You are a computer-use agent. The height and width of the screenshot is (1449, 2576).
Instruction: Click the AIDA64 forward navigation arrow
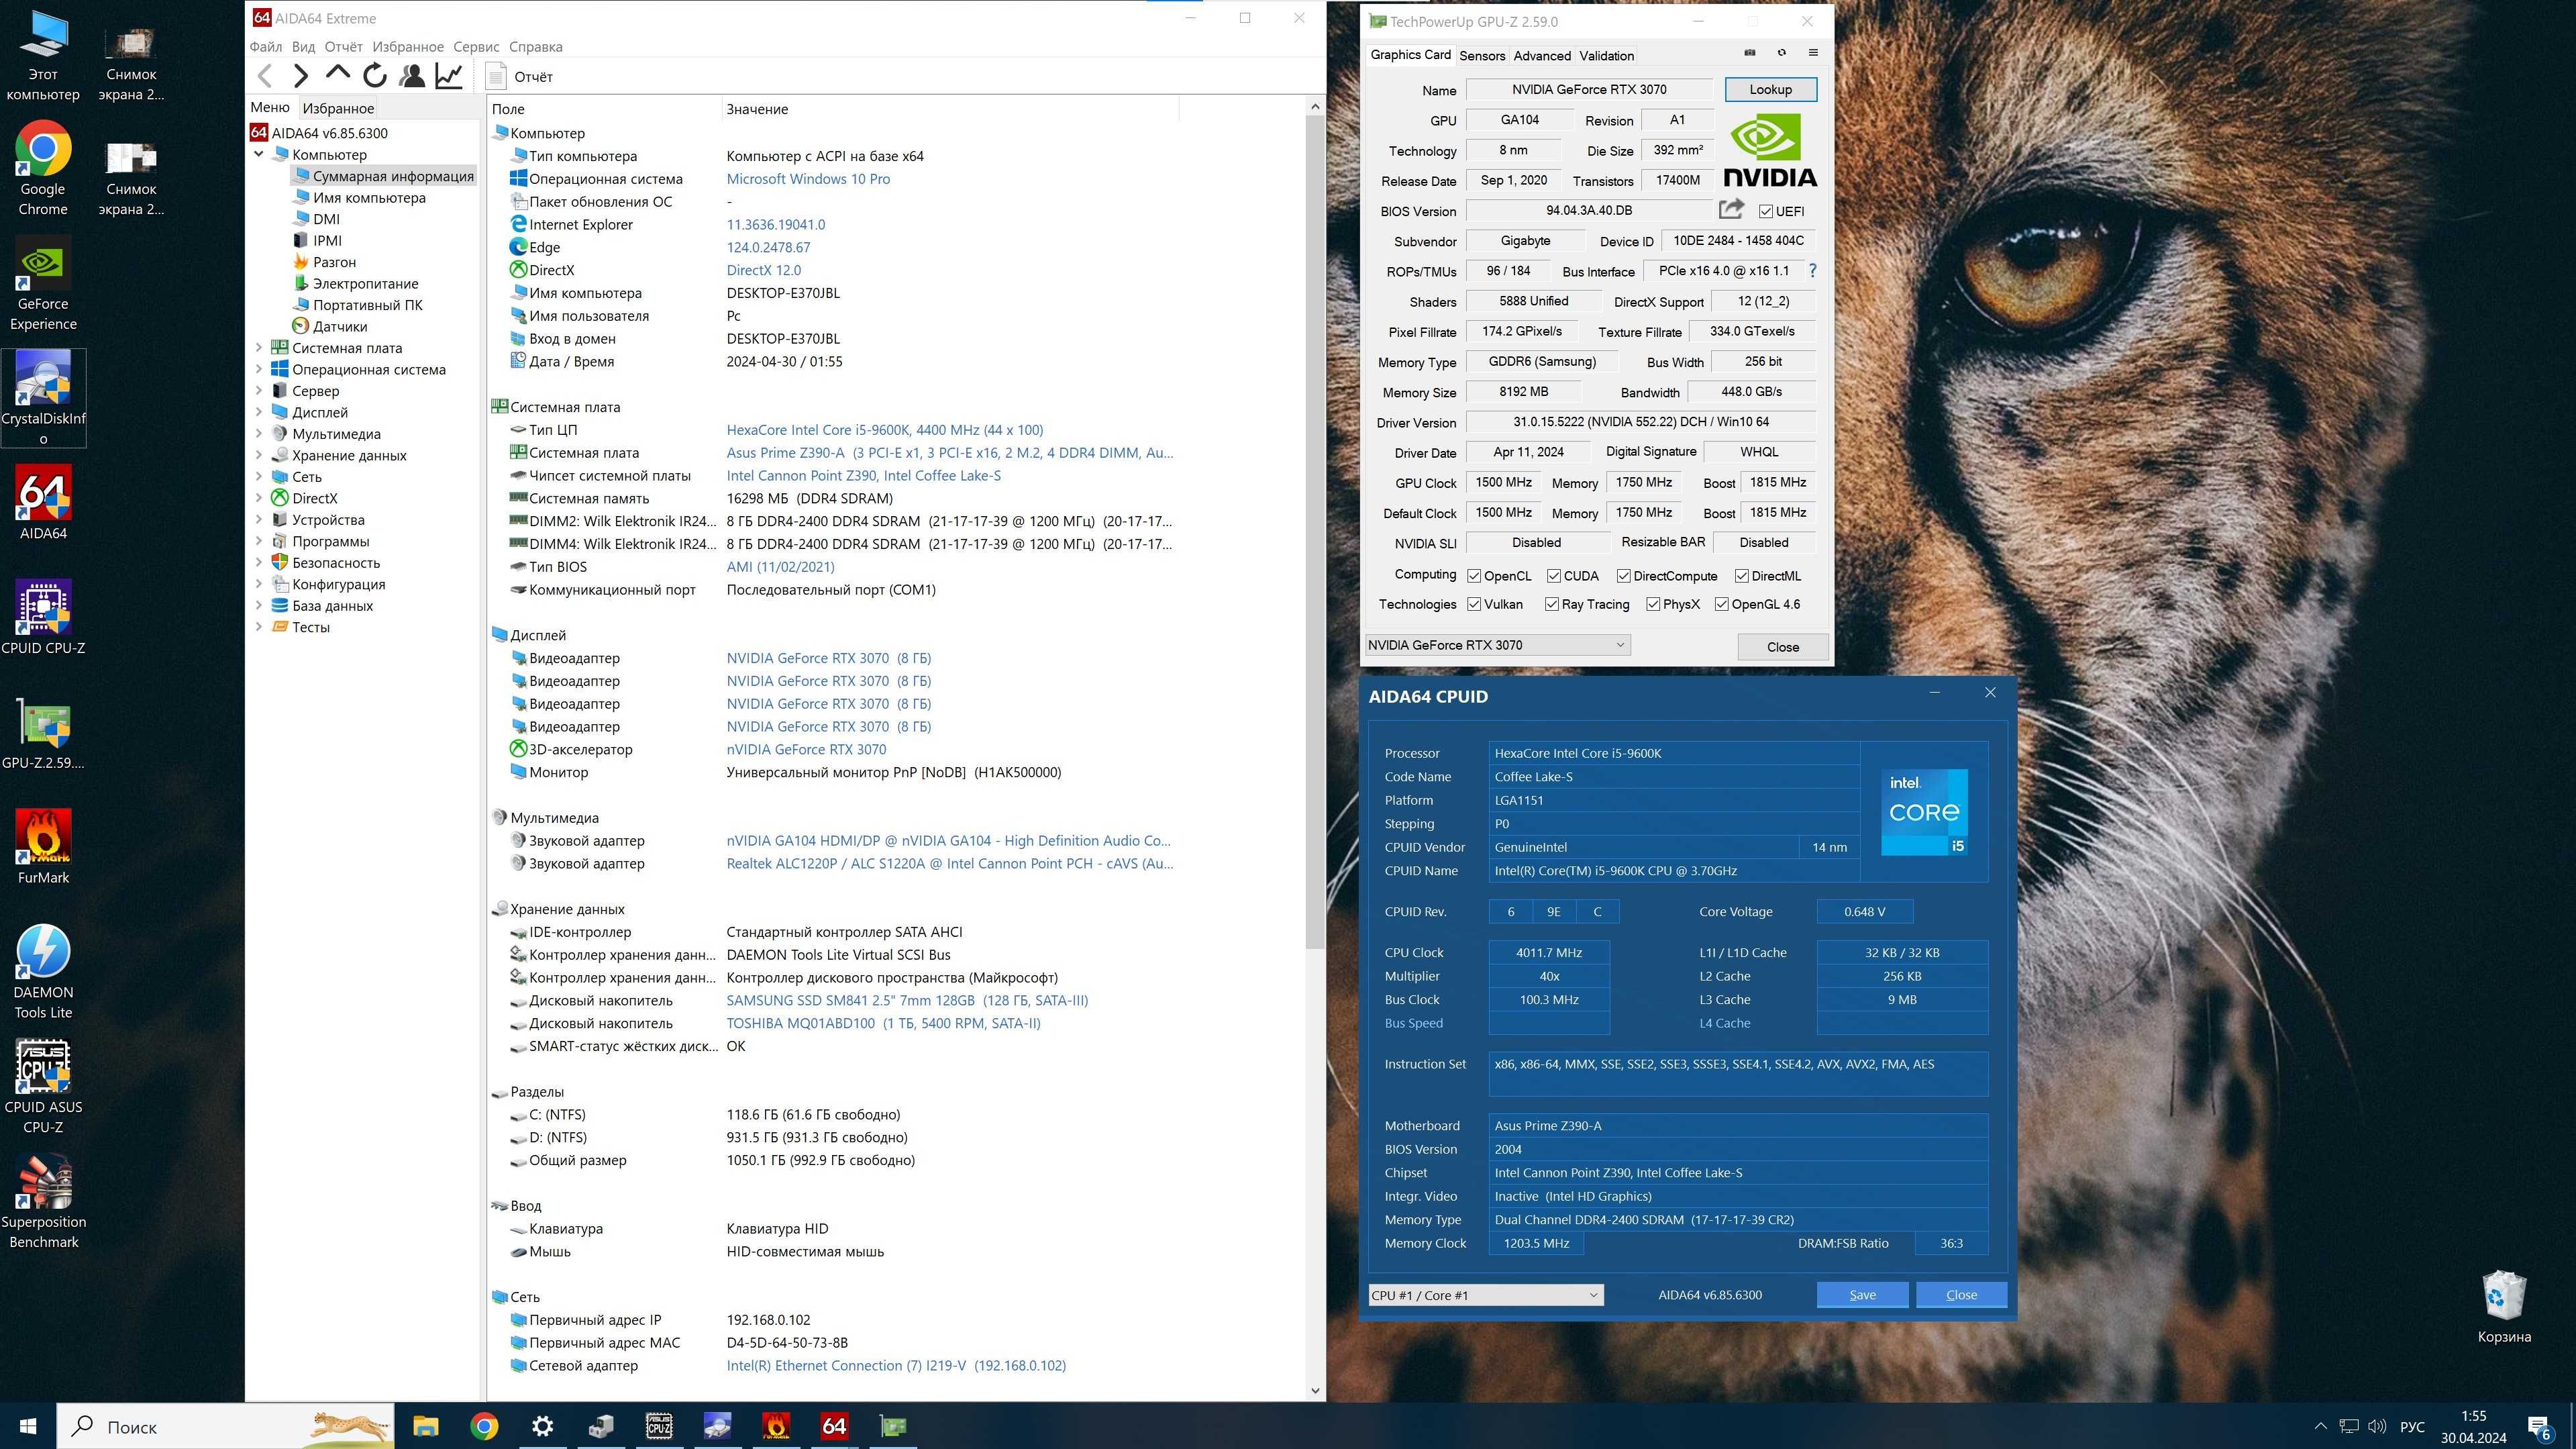301,76
